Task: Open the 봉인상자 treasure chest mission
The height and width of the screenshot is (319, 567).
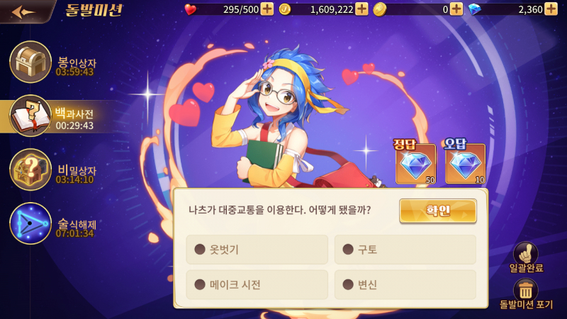Action: pos(30,62)
